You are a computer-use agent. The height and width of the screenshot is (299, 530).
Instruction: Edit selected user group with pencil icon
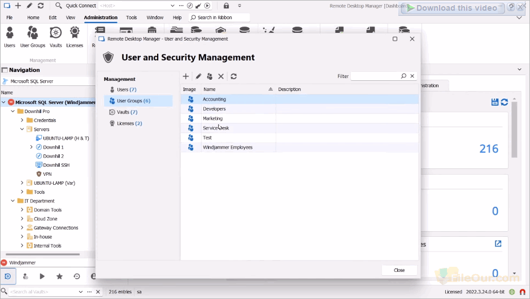pos(198,76)
